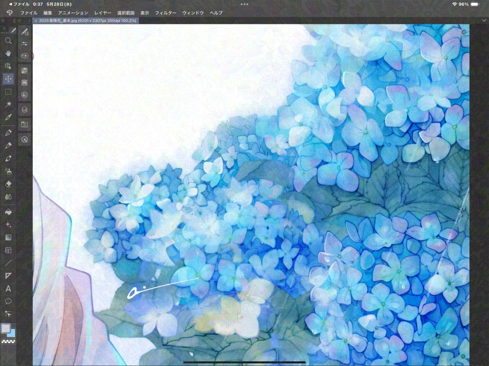Image resolution: width=489 pixels, height=366 pixels.
Task: Open the レイヤー menu
Action: pyautogui.click(x=103, y=13)
